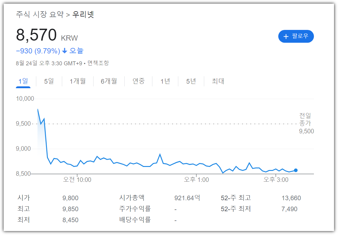Viewport: 338px width, 235px height.
Task: Switch to the 5일 tab
Action: pyautogui.click(x=49, y=81)
